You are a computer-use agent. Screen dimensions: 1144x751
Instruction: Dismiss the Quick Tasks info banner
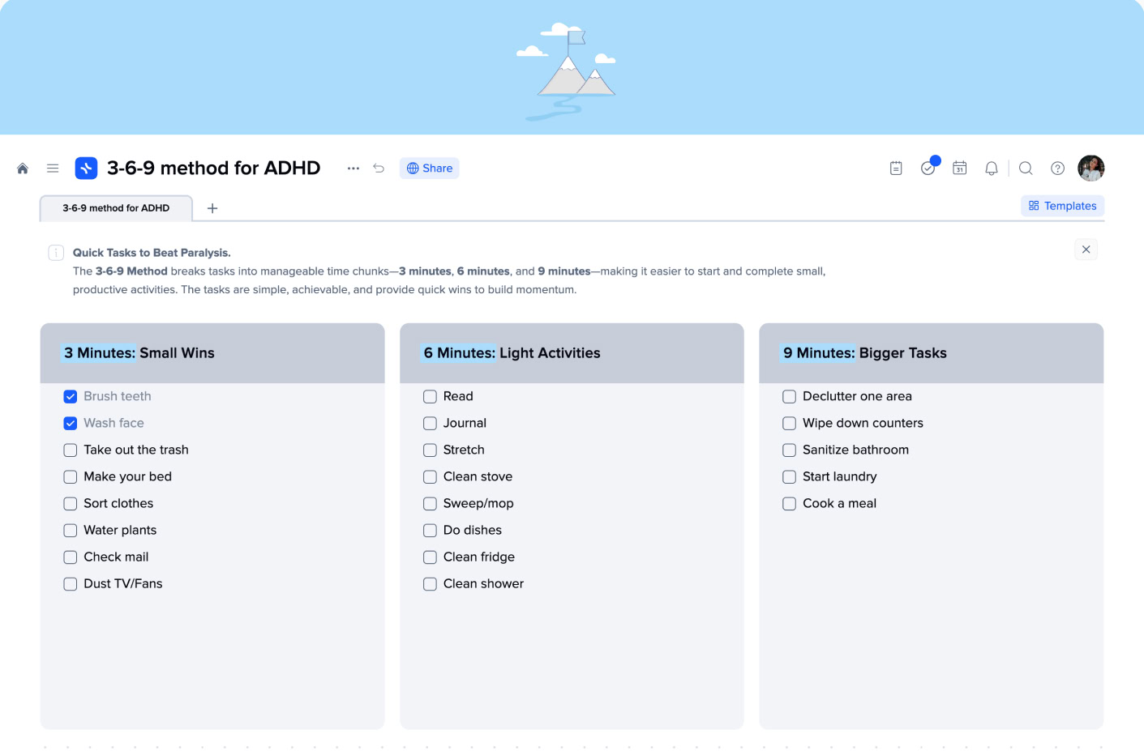(1086, 250)
